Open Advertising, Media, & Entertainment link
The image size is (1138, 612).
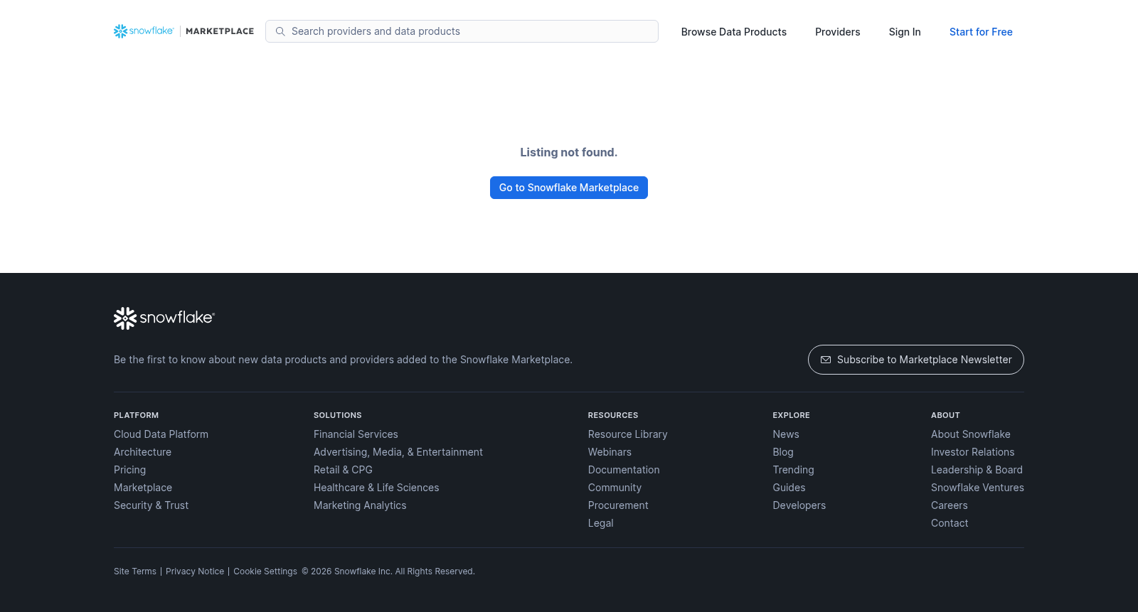(x=398, y=452)
